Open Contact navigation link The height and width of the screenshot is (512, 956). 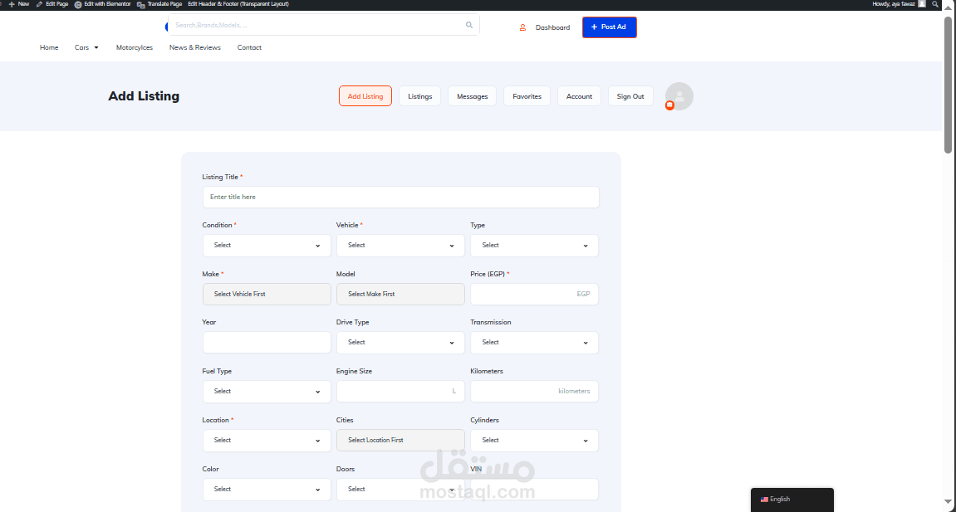(x=249, y=47)
